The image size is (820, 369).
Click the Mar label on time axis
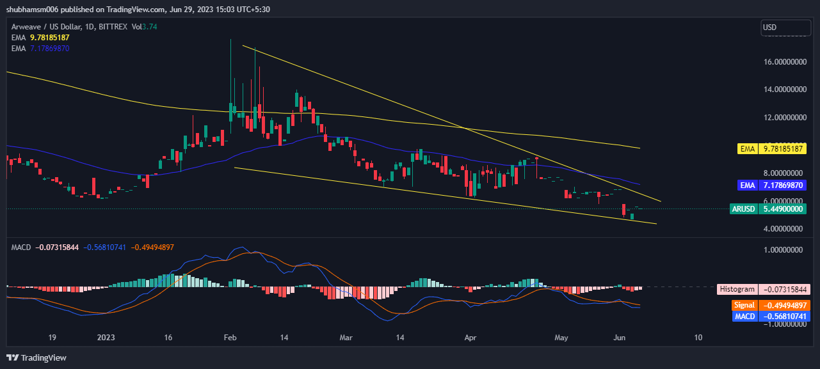(346, 337)
